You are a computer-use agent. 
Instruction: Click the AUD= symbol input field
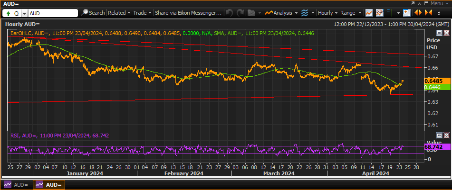click(x=53, y=13)
